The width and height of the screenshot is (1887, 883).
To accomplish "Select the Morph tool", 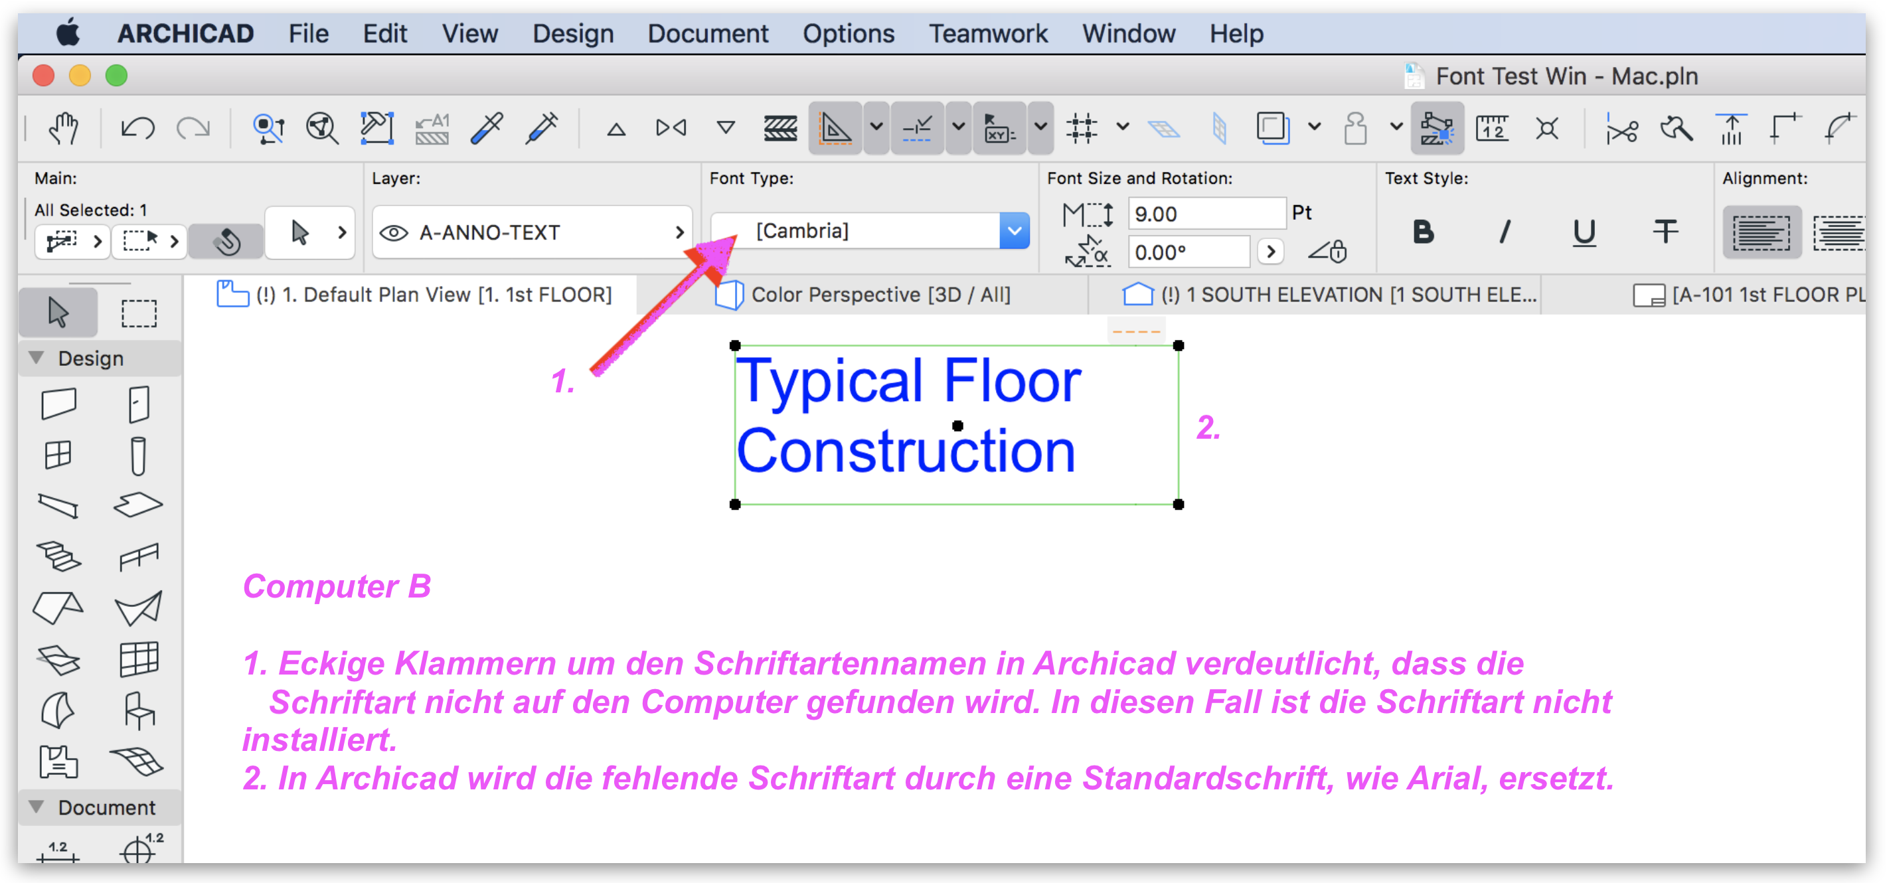I will point(58,710).
